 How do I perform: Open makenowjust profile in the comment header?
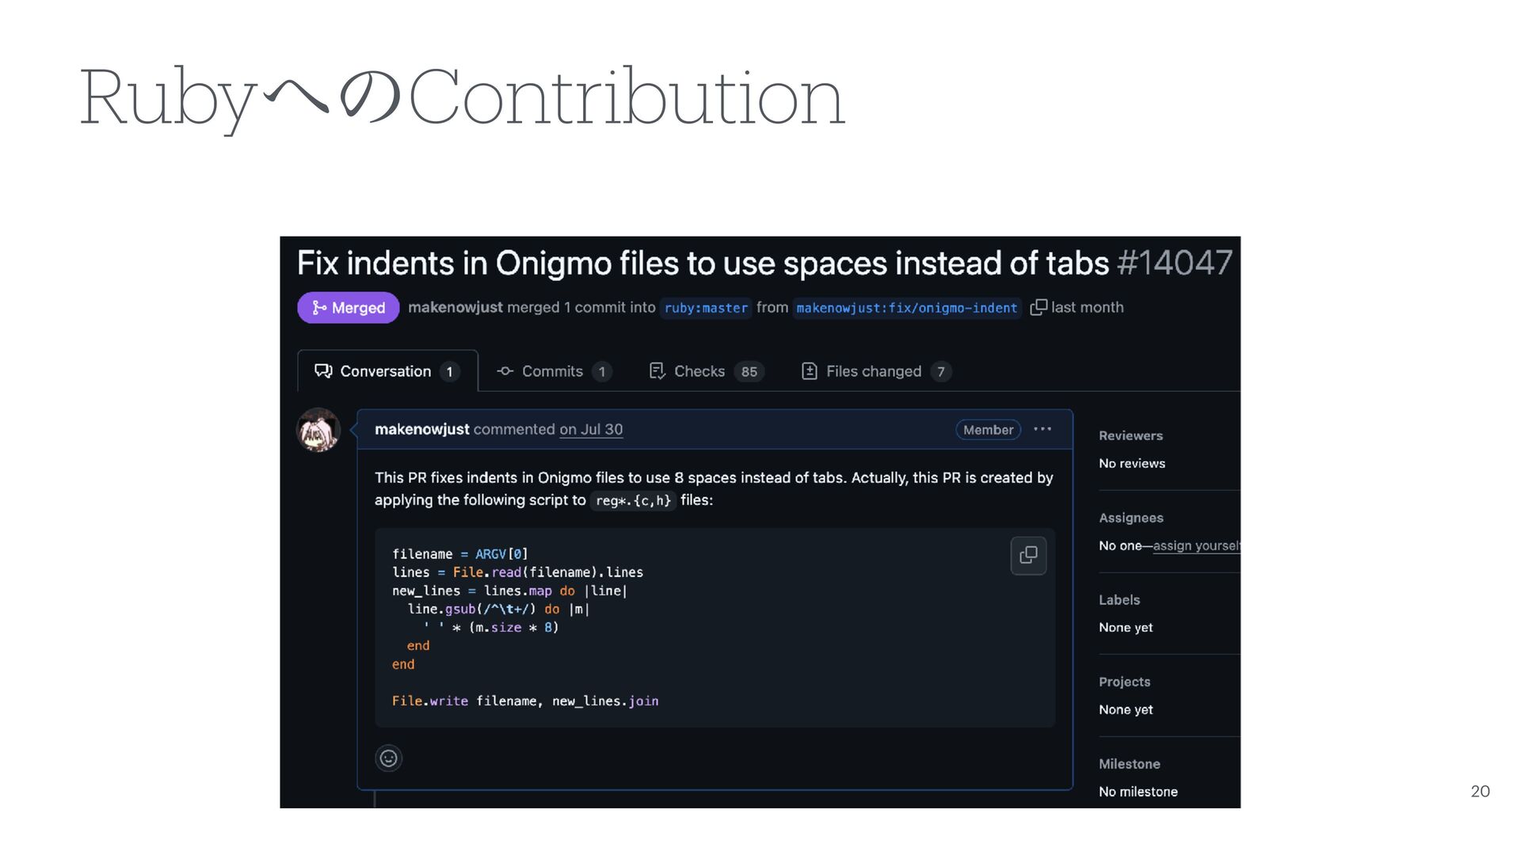click(x=421, y=429)
